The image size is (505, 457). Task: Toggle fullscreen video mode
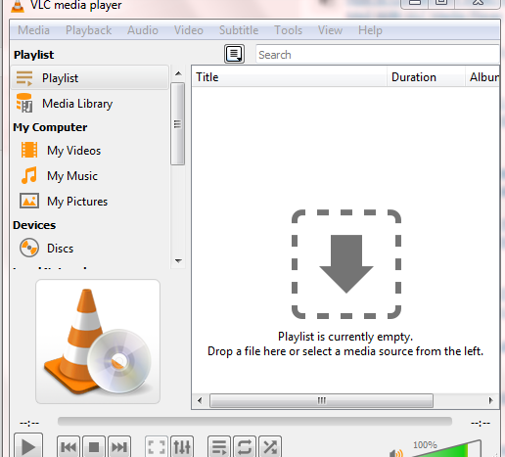coord(157,446)
